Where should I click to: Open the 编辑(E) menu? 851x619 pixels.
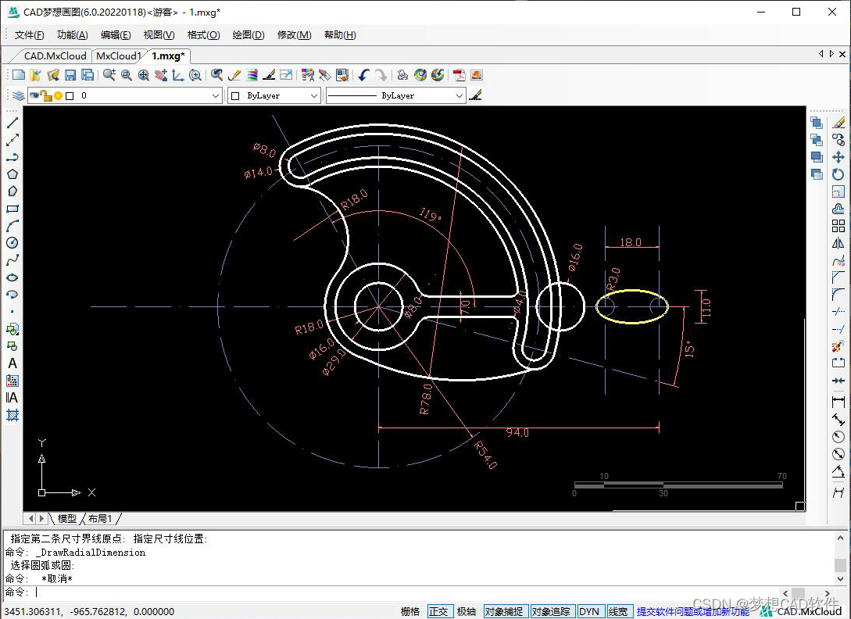point(116,34)
